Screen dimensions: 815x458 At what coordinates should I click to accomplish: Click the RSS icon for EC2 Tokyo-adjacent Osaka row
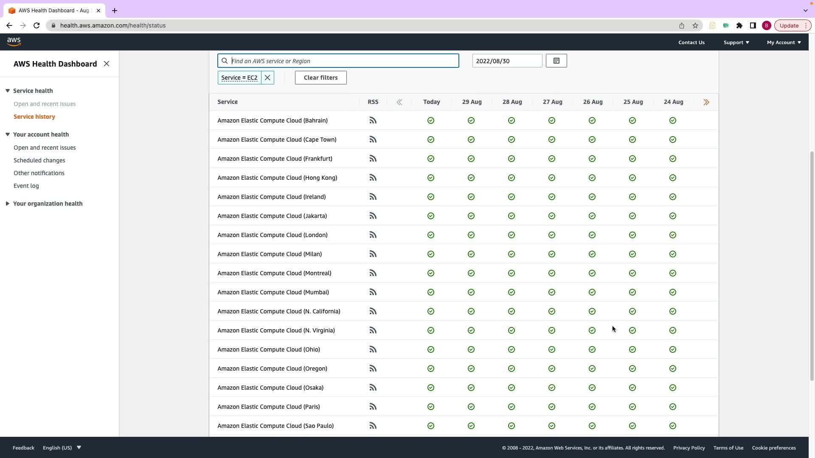click(373, 388)
